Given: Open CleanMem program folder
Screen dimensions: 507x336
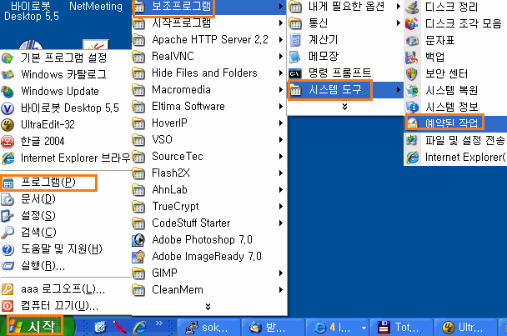Looking at the screenshot, I should coord(209,290).
